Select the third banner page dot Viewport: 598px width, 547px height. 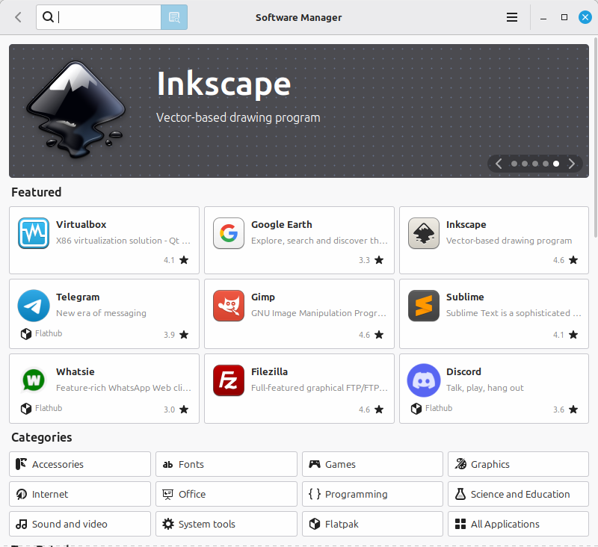(x=535, y=164)
